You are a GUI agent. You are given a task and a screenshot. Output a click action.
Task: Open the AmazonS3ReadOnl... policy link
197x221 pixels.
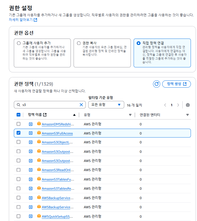(58, 170)
